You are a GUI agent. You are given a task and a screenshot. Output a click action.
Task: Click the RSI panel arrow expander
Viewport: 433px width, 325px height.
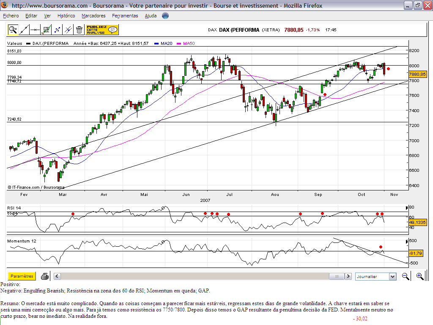[407, 208]
